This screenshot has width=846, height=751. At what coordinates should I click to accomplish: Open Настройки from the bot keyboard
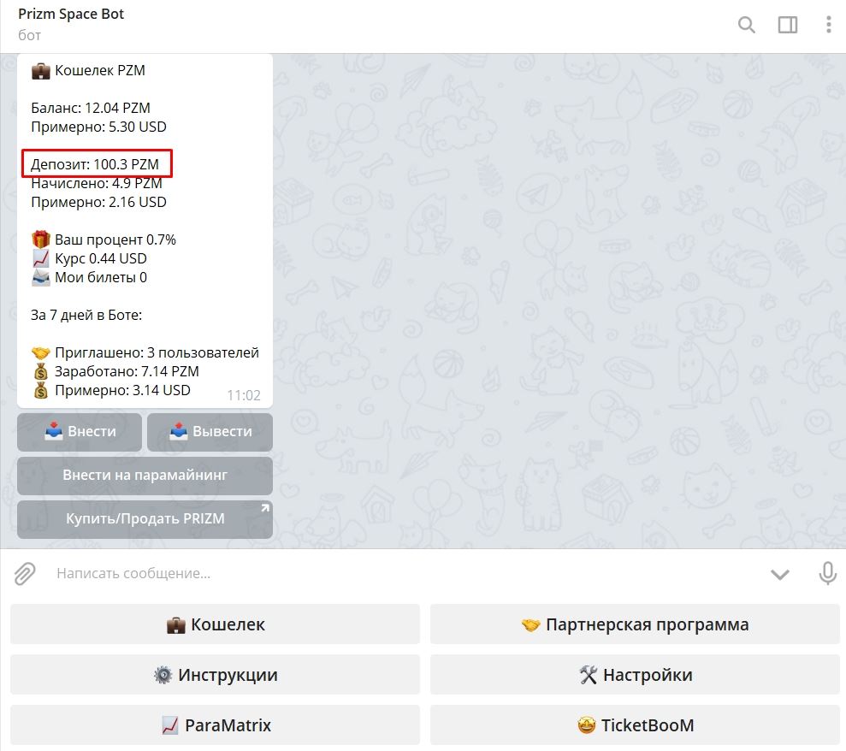click(635, 674)
